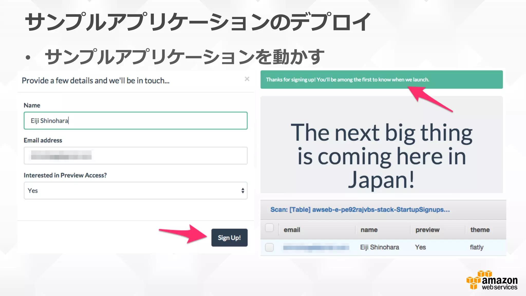Select the Eiji Shinohara name cell
The image size is (526, 296).
(x=380, y=247)
